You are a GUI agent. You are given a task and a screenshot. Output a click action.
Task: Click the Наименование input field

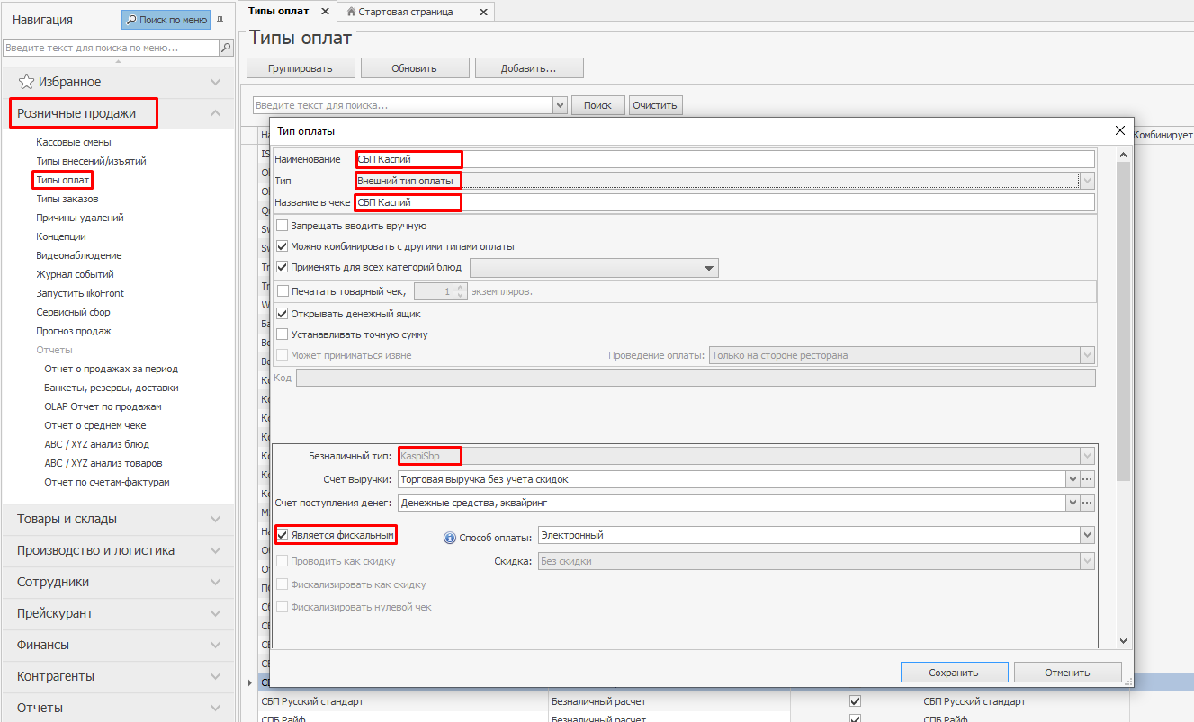[x=724, y=159]
